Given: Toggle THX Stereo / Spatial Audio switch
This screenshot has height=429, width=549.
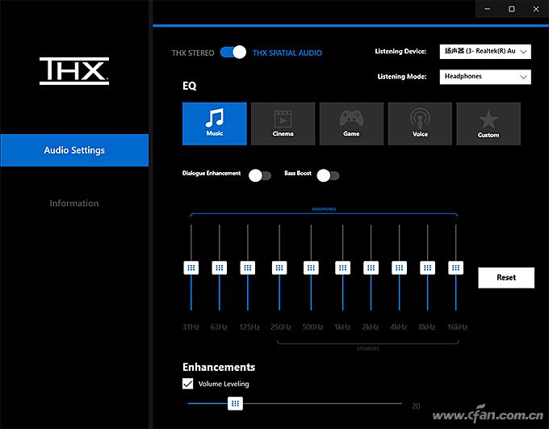Looking at the screenshot, I should point(233,53).
